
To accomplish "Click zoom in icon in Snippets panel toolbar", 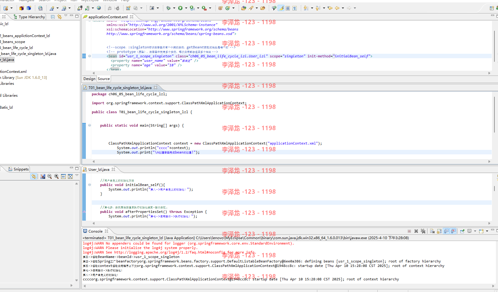I will 57,176.
